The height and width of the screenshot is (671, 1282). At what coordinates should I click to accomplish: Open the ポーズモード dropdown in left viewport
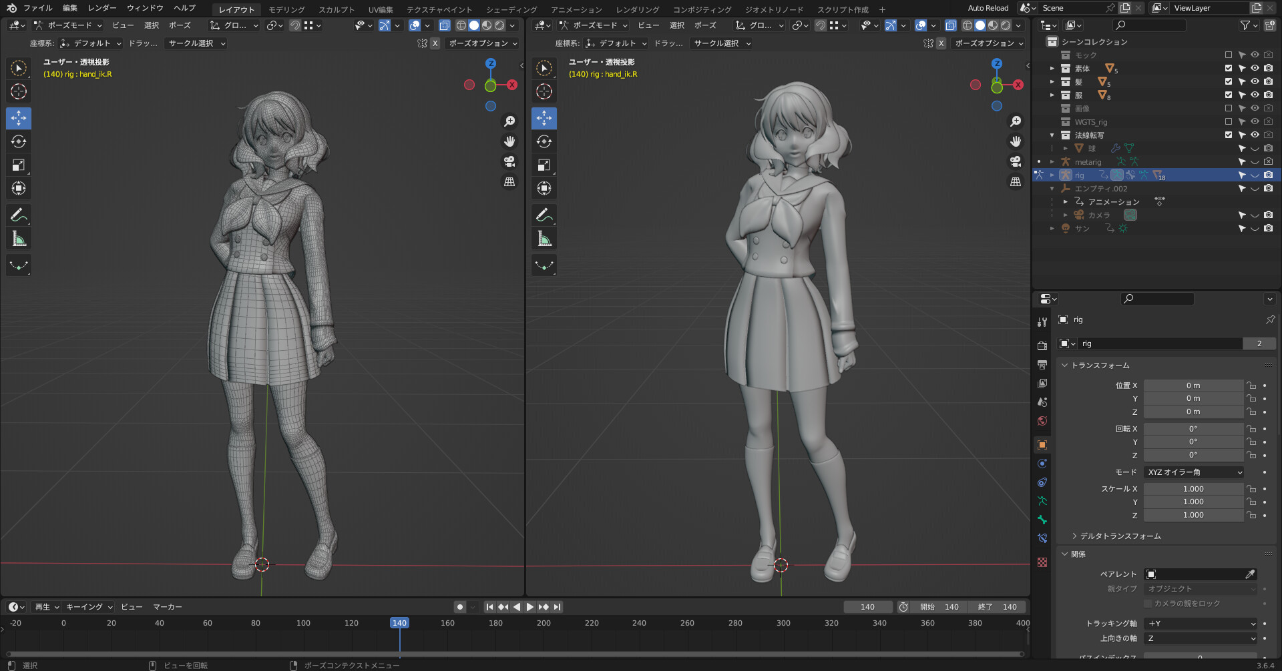point(68,25)
